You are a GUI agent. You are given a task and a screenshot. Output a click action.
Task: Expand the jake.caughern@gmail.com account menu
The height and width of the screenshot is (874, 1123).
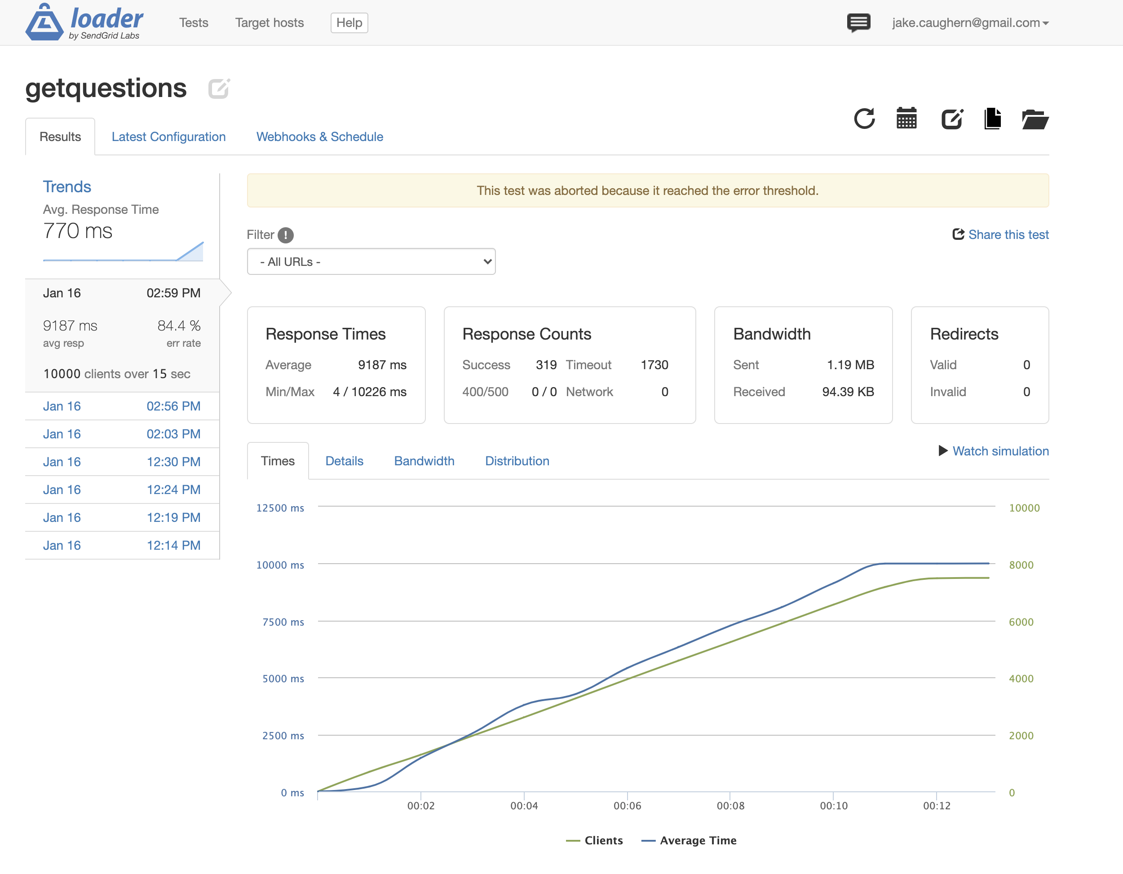pos(970,22)
